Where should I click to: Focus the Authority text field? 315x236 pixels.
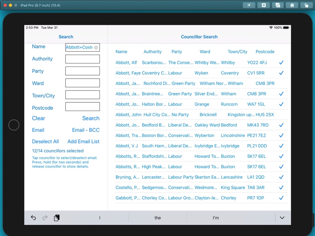tap(83, 59)
